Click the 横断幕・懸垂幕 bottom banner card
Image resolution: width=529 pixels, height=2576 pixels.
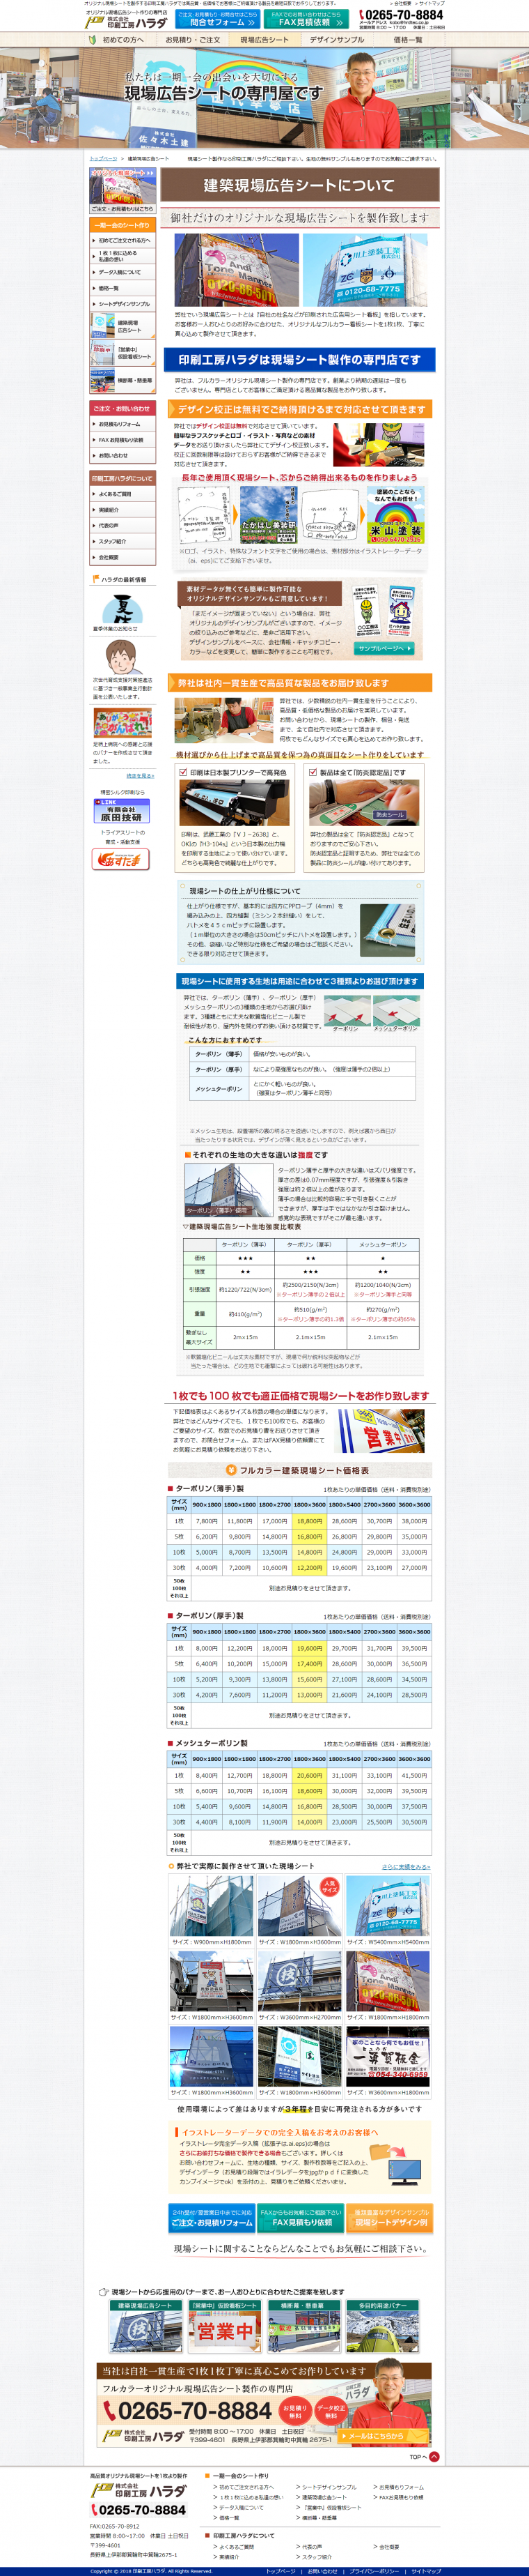coord(303,2326)
